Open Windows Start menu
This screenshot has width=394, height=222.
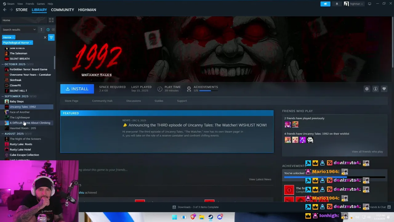(x=175, y=217)
